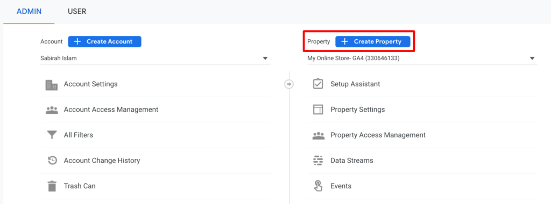Click the All Filters funnel icon
Image resolution: width=551 pixels, height=204 pixels.
tap(52, 135)
